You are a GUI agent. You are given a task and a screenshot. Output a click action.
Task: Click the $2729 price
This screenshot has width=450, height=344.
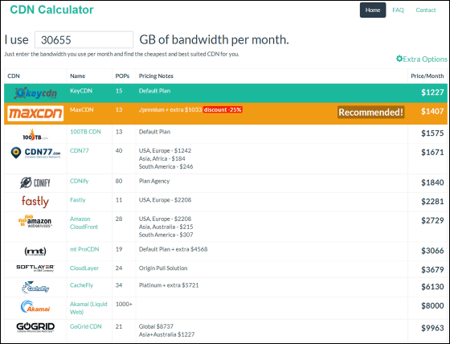[x=432, y=220]
